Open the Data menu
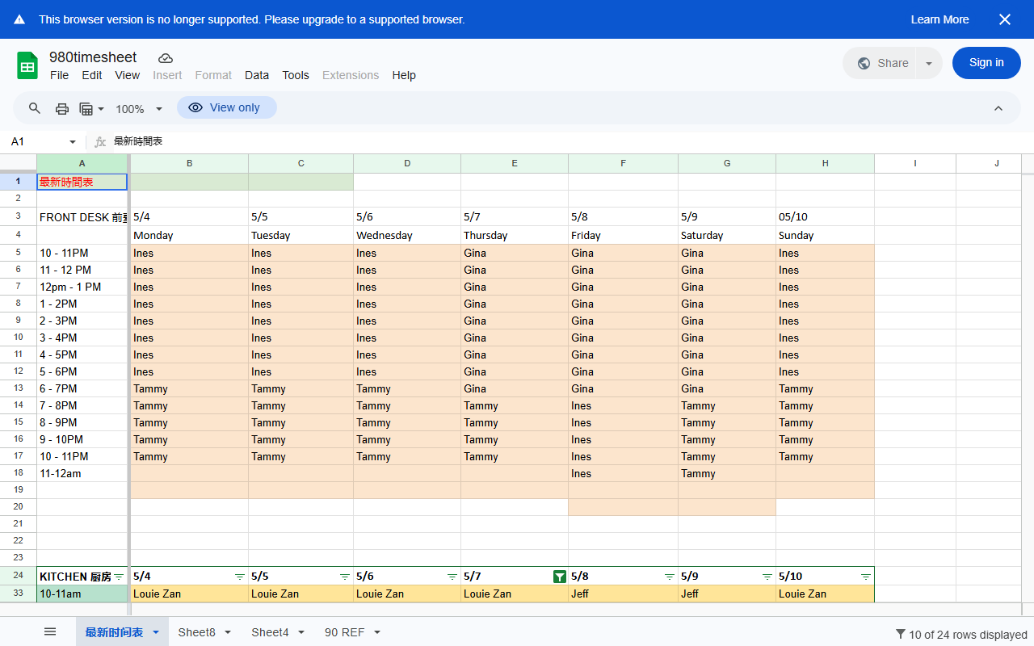 [x=257, y=75]
